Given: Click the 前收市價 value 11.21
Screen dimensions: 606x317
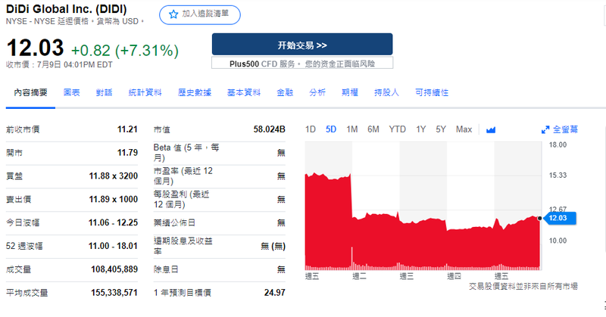Looking at the screenshot, I should [127, 129].
